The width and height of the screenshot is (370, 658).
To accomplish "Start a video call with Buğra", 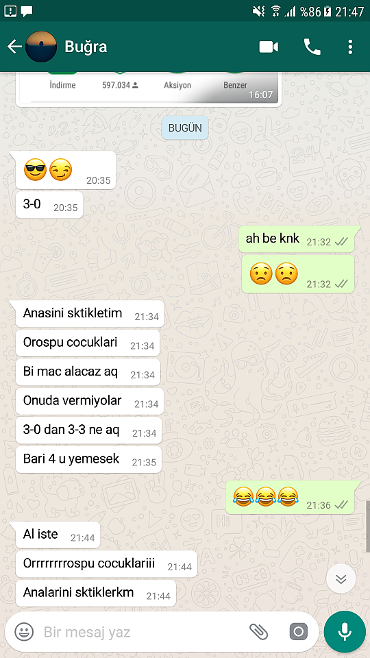I will pos(269,47).
